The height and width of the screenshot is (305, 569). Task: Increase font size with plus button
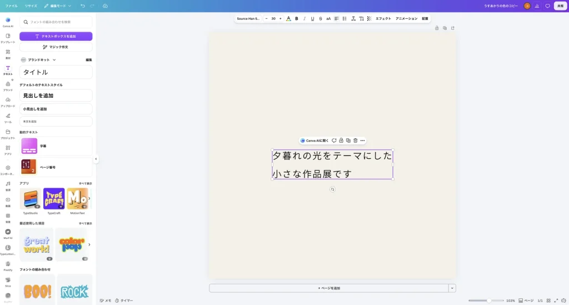(280, 18)
